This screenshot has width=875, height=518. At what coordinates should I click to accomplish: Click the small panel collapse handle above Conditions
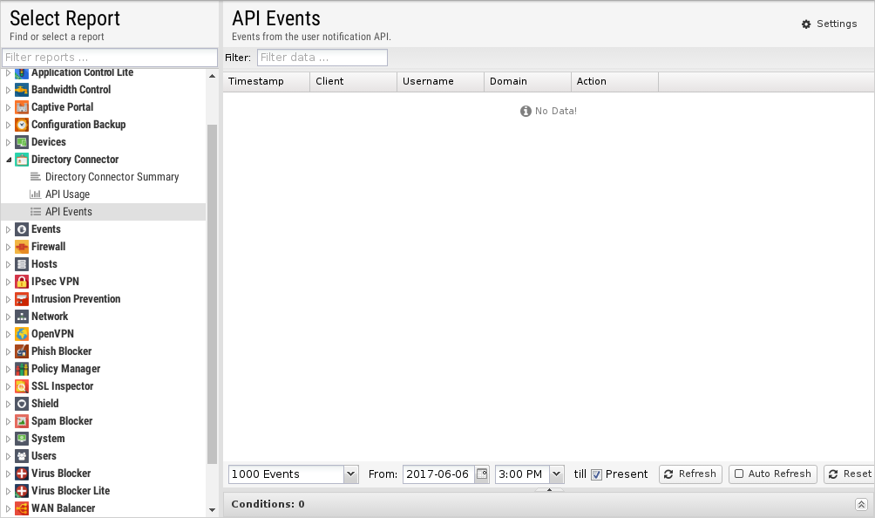click(549, 490)
